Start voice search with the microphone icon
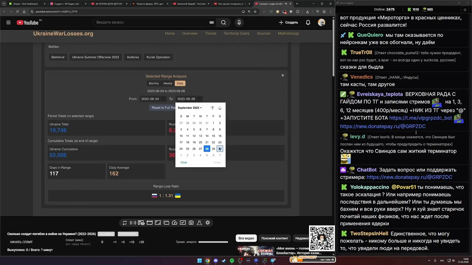Screen dimensions: 472x265 [239, 22]
